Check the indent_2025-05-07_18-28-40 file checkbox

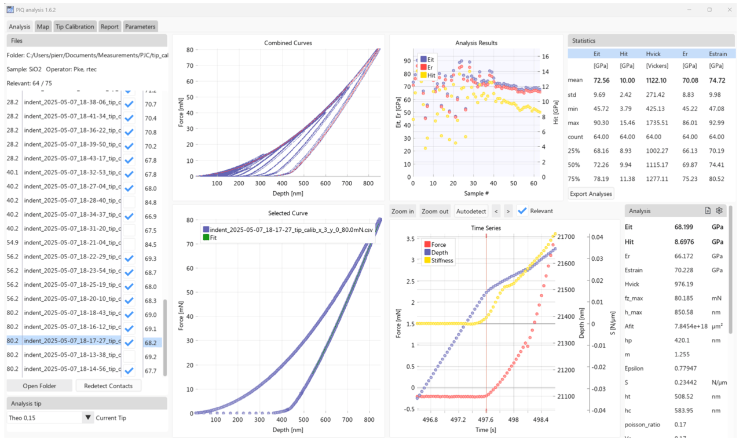(x=129, y=202)
